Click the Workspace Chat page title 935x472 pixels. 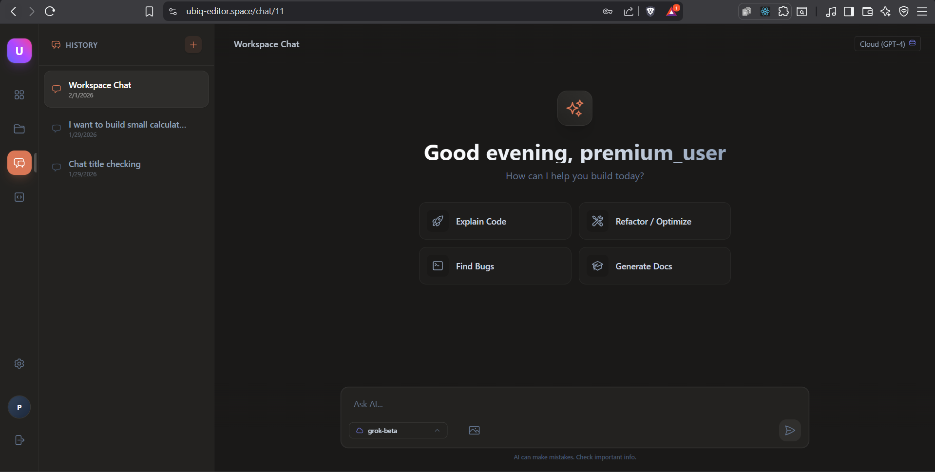(267, 44)
